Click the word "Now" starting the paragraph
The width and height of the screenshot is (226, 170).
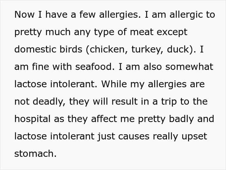pos(24,15)
